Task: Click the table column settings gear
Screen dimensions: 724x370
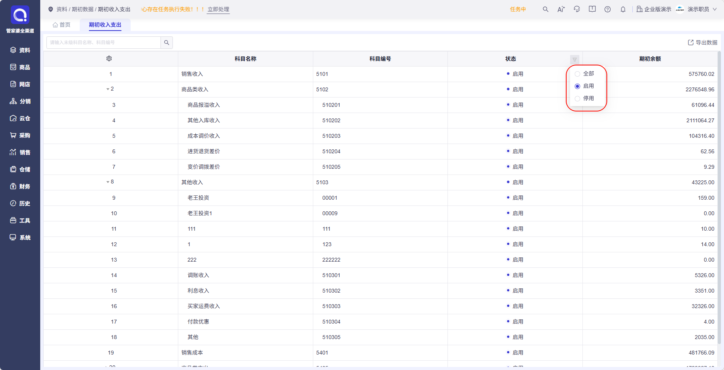Action: 109,58
